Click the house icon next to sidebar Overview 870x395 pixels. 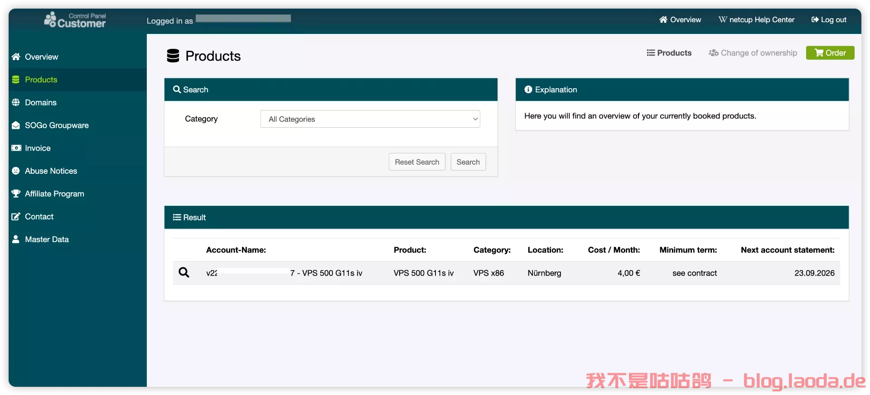(16, 57)
